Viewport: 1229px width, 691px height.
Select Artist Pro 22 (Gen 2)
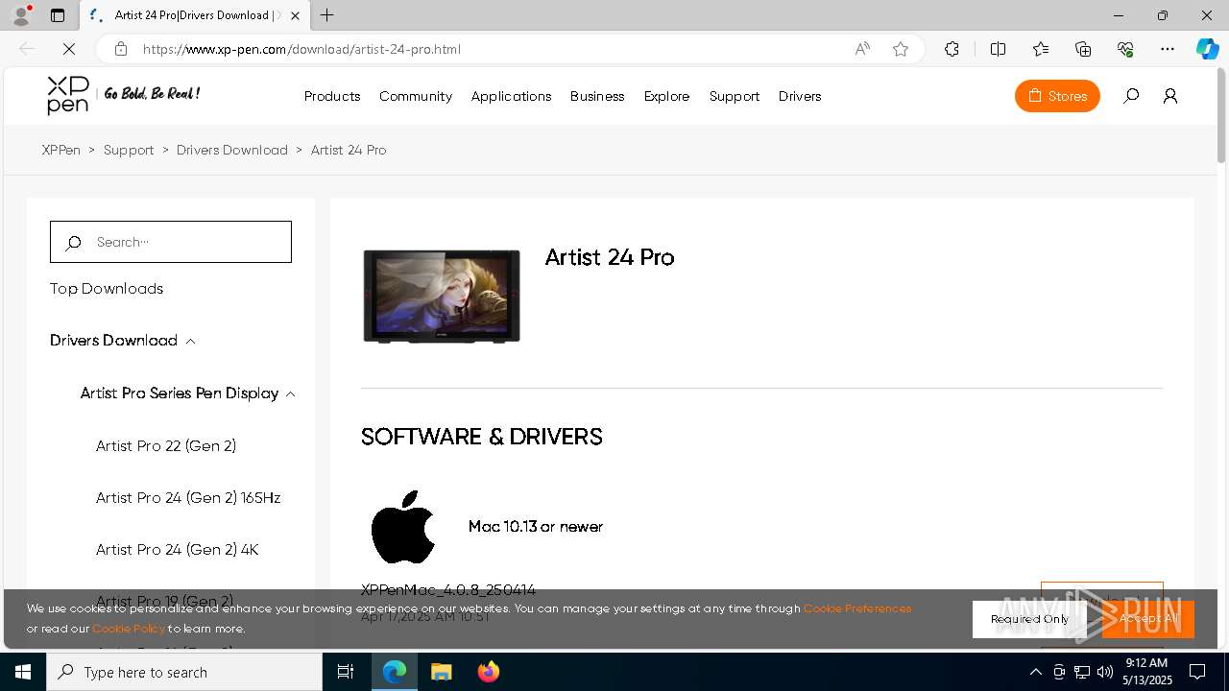click(x=166, y=445)
